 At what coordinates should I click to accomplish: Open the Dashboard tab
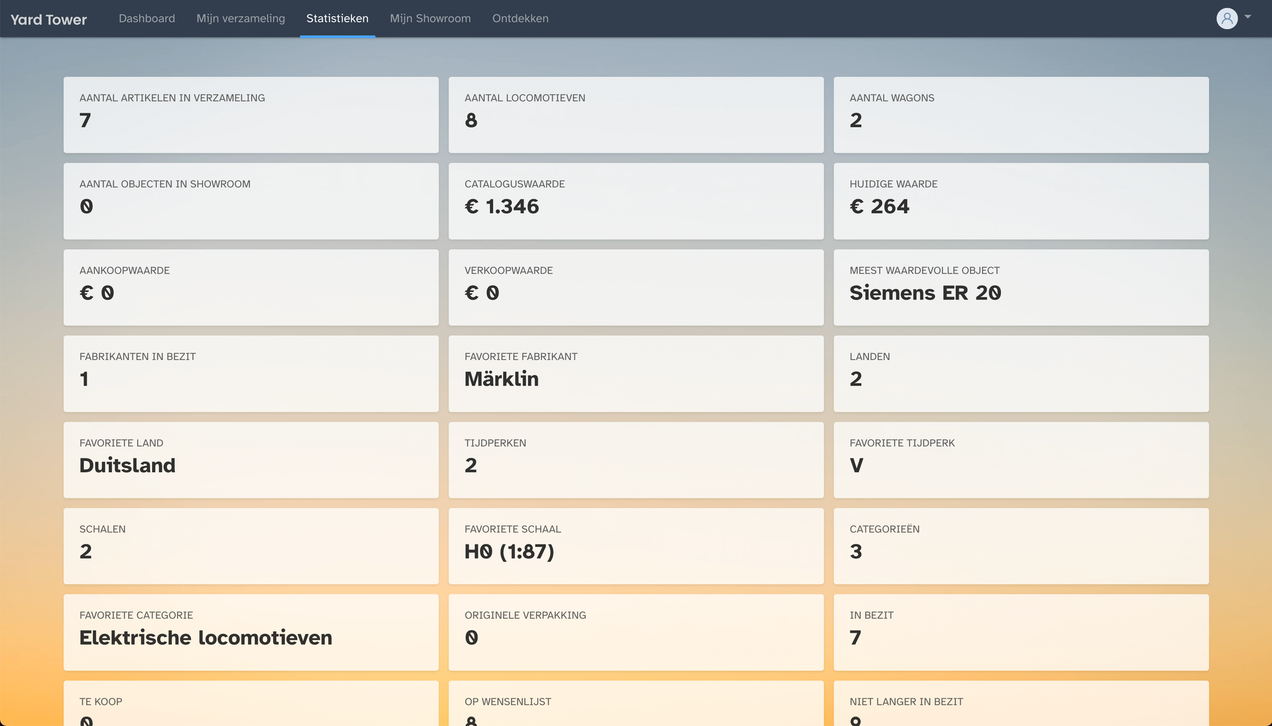(146, 19)
